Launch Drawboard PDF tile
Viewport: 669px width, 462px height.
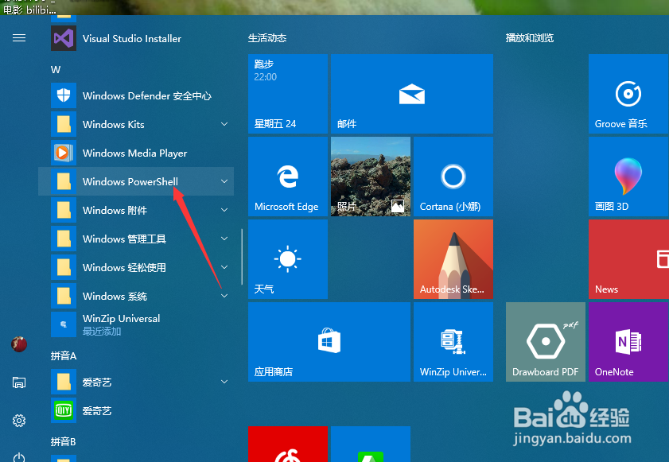pyautogui.click(x=546, y=342)
